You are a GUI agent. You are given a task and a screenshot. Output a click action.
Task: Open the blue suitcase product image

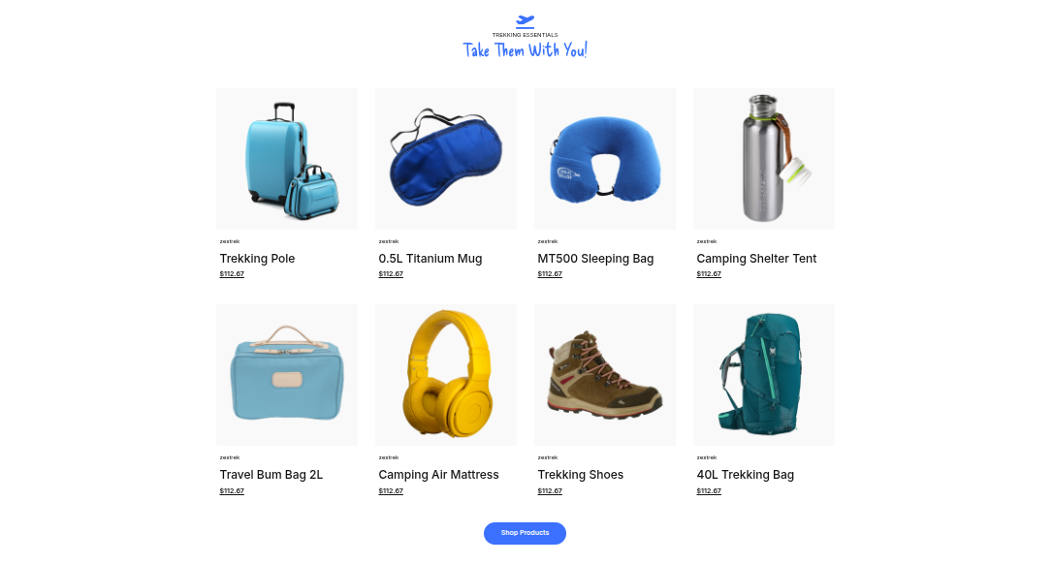coord(287,159)
